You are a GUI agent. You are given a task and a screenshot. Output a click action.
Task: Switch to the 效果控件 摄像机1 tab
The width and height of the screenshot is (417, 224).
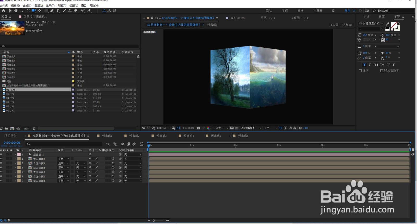[35, 17]
